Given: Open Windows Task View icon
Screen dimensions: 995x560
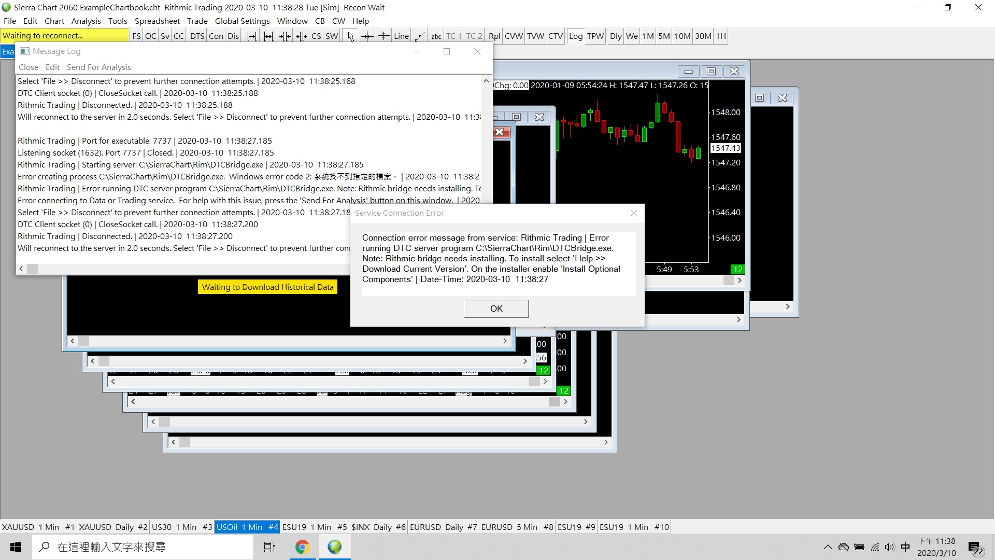Looking at the screenshot, I should [x=269, y=547].
